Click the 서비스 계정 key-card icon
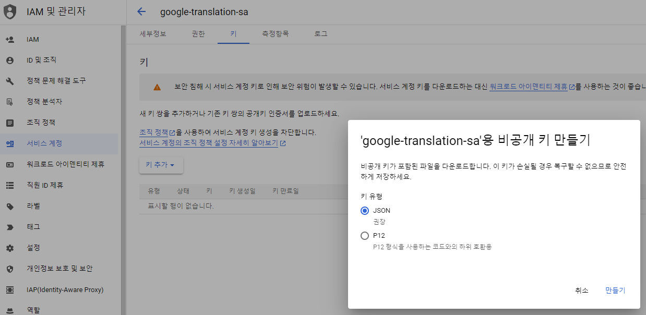This screenshot has width=646, height=315. tap(9, 143)
